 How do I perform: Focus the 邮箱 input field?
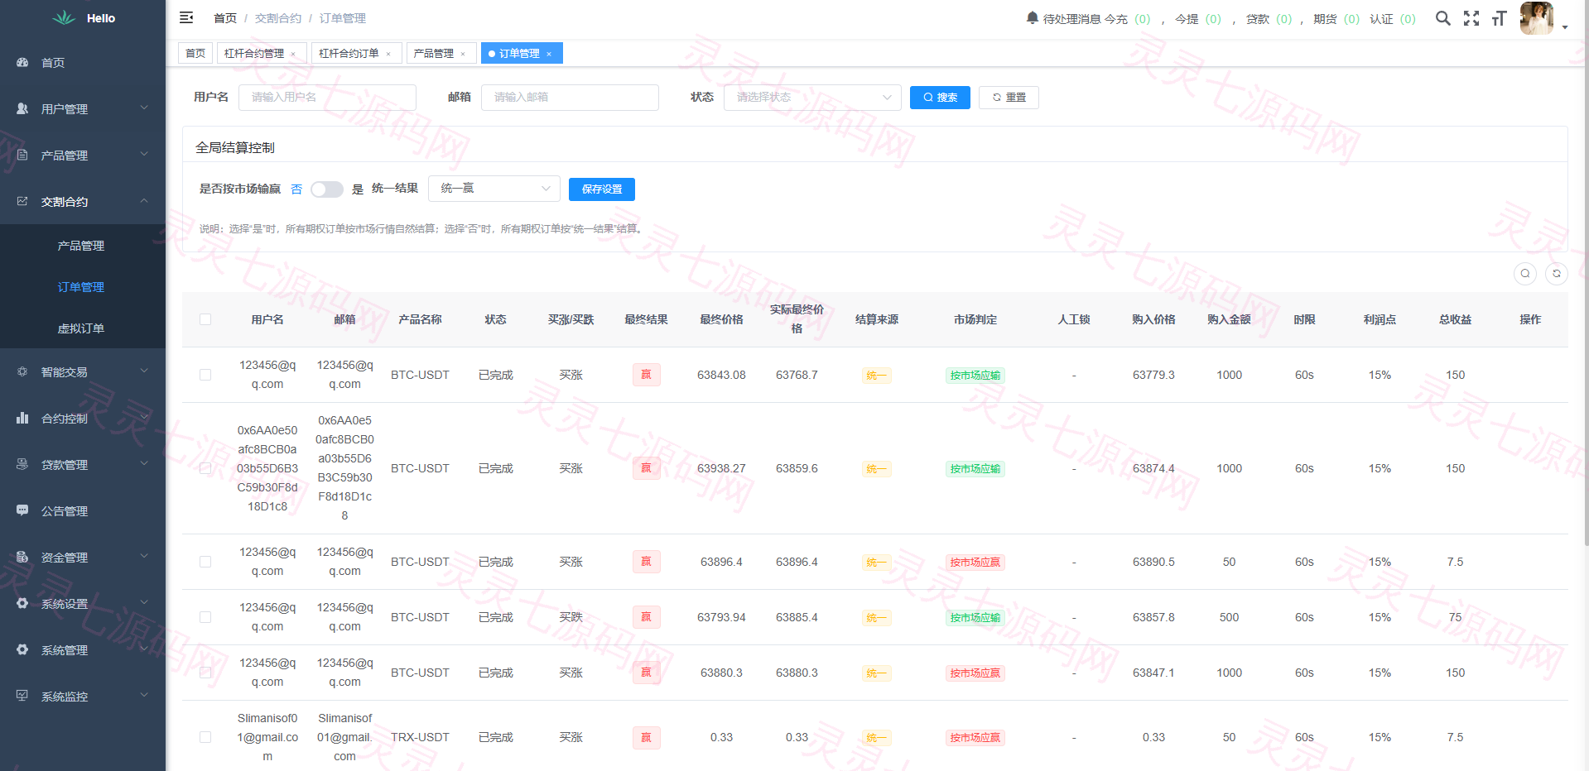tap(570, 98)
